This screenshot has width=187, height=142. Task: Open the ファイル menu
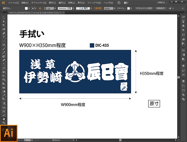(x=13, y=3)
